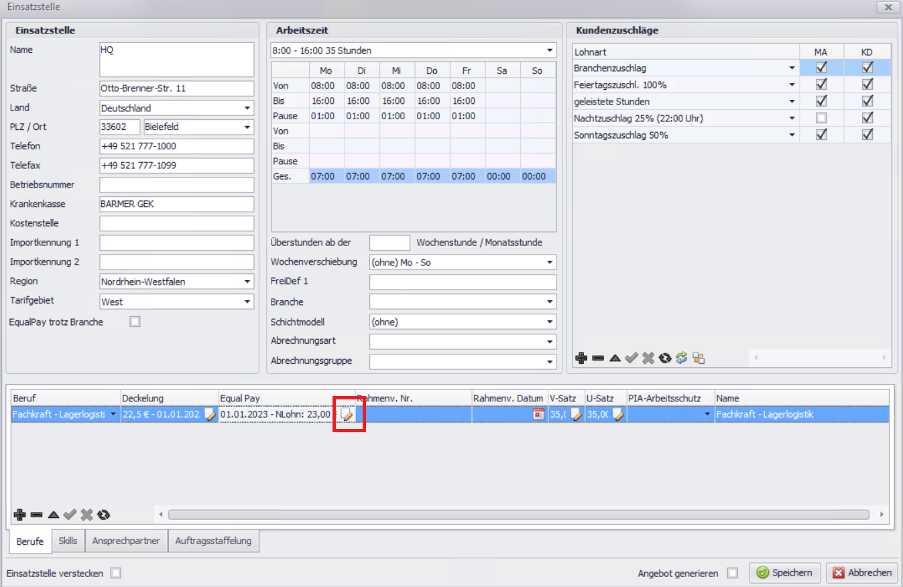Enable MA checkbox for Nachtzuschlag 25%
This screenshot has width=903, height=587.
point(821,118)
